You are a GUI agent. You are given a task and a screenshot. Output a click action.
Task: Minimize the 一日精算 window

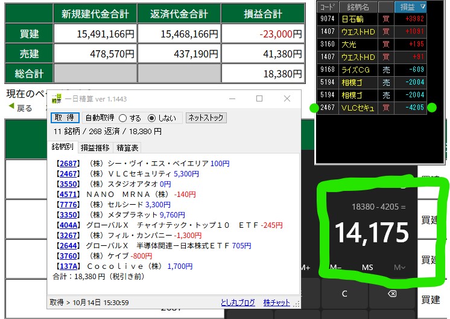[x=232, y=98]
